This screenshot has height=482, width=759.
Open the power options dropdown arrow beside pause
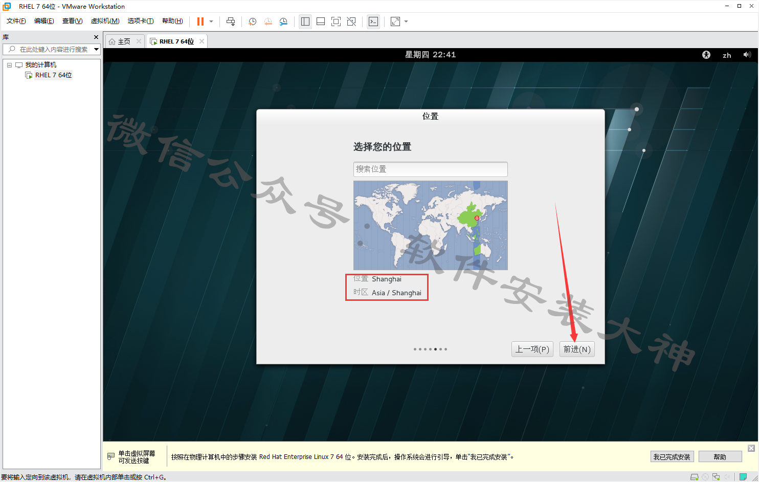[x=211, y=21]
